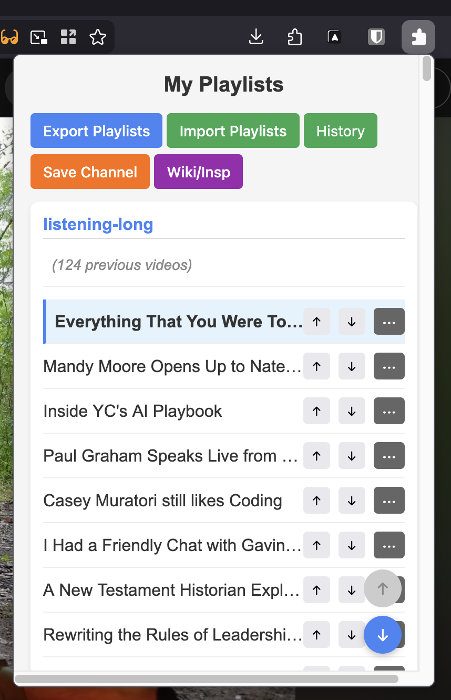Open the Wiki/Insp page
This screenshot has width=451, height=700.
click(198, 172)
